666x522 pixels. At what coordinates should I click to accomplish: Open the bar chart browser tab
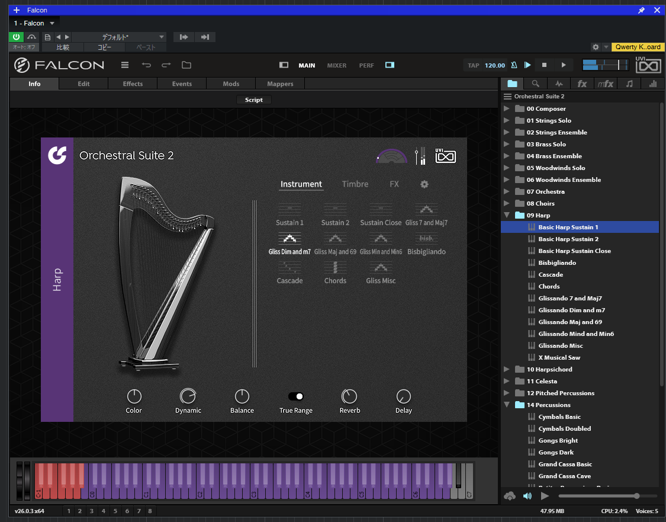[653, 84]
